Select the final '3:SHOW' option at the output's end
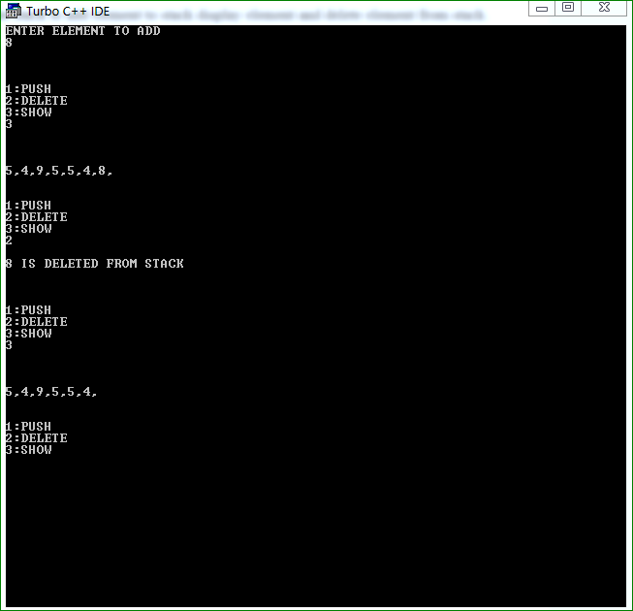The height and width of the screenshot is (611, 633). pos(29,449)
